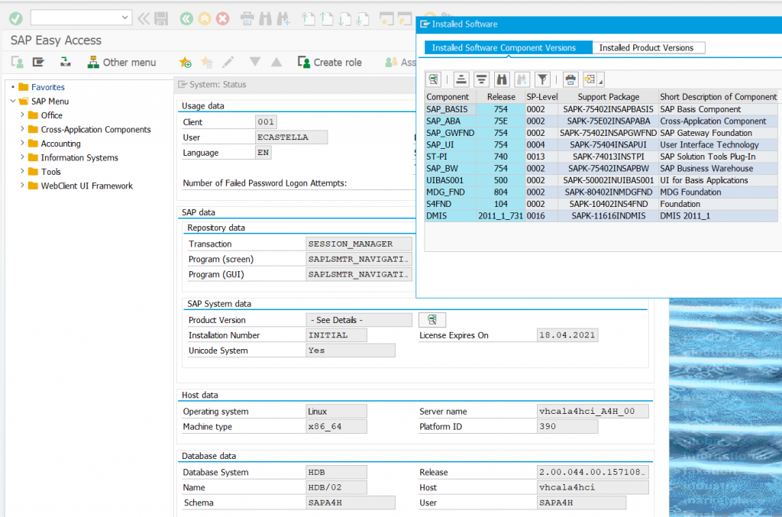The width and height of the screenshot is (782, 517).
Task: Click the Database System field HDB
Action: [336, 472]
